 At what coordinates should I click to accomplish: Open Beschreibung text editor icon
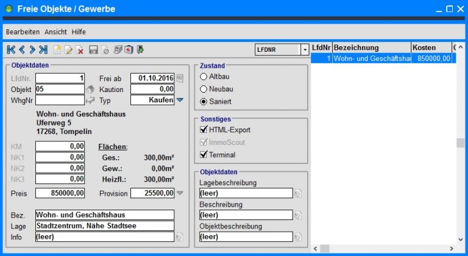297,215
